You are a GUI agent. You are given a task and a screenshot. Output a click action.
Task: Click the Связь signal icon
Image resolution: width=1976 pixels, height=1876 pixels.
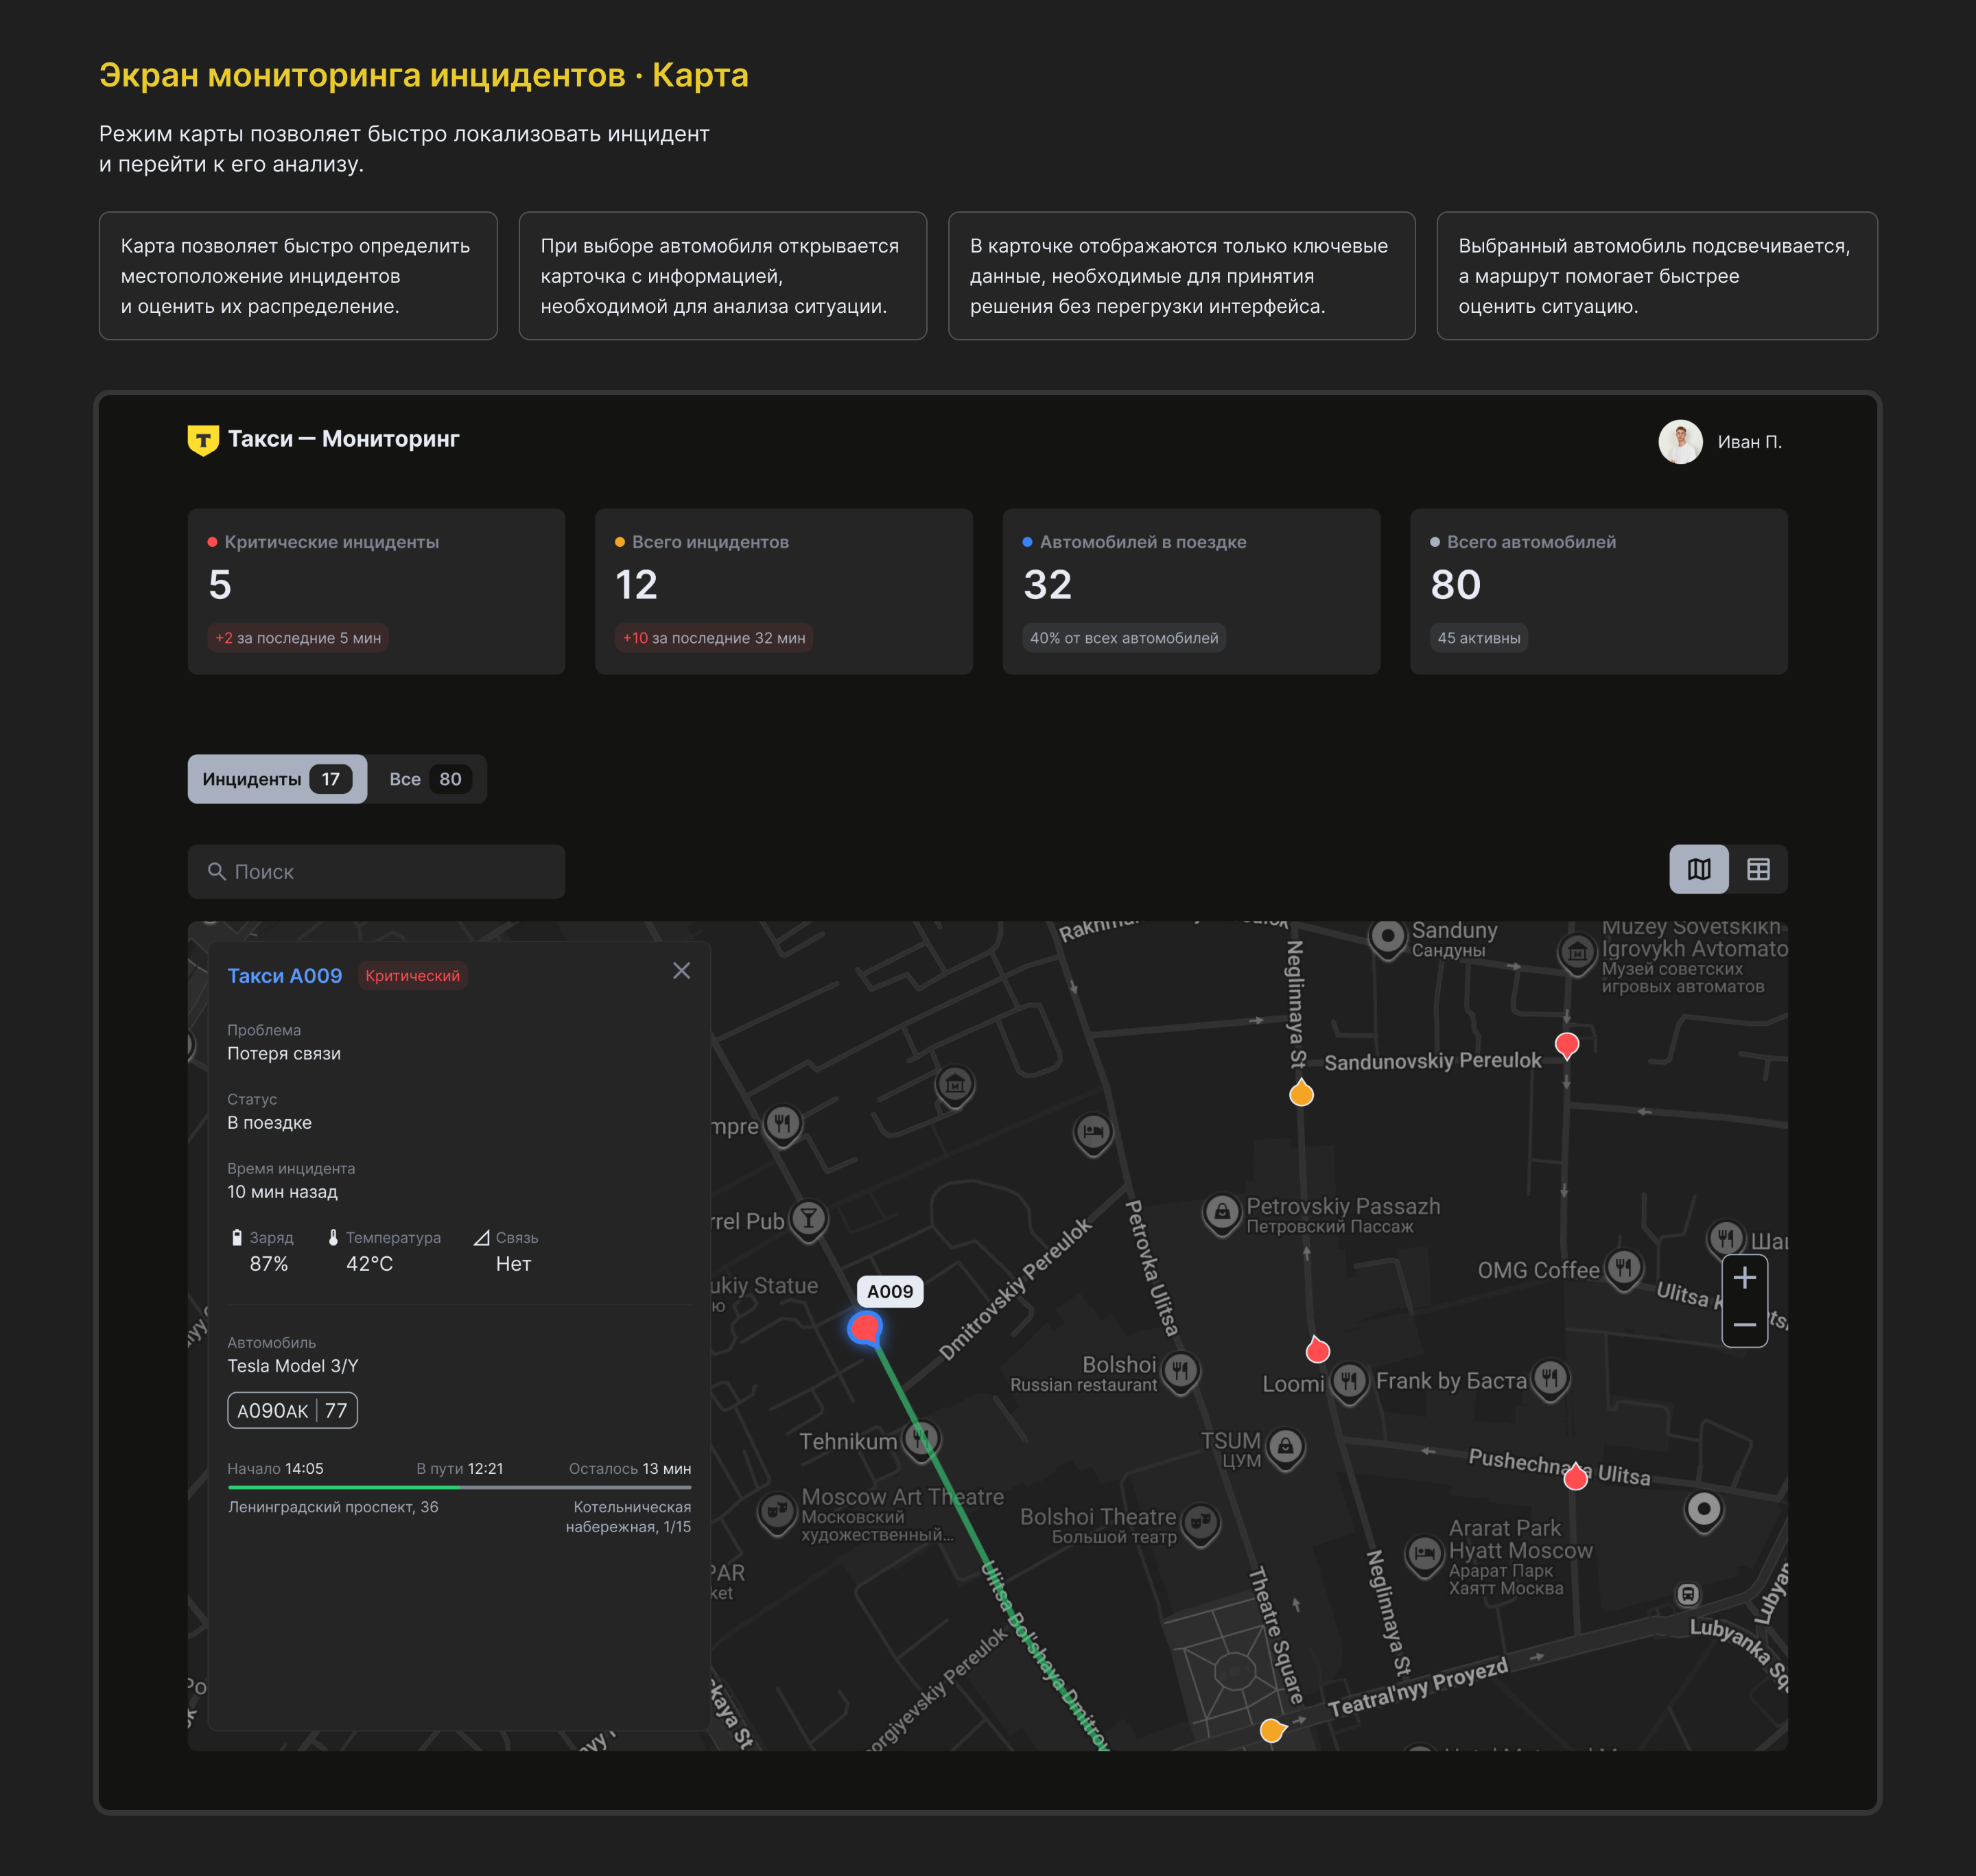pos(481,1238)
